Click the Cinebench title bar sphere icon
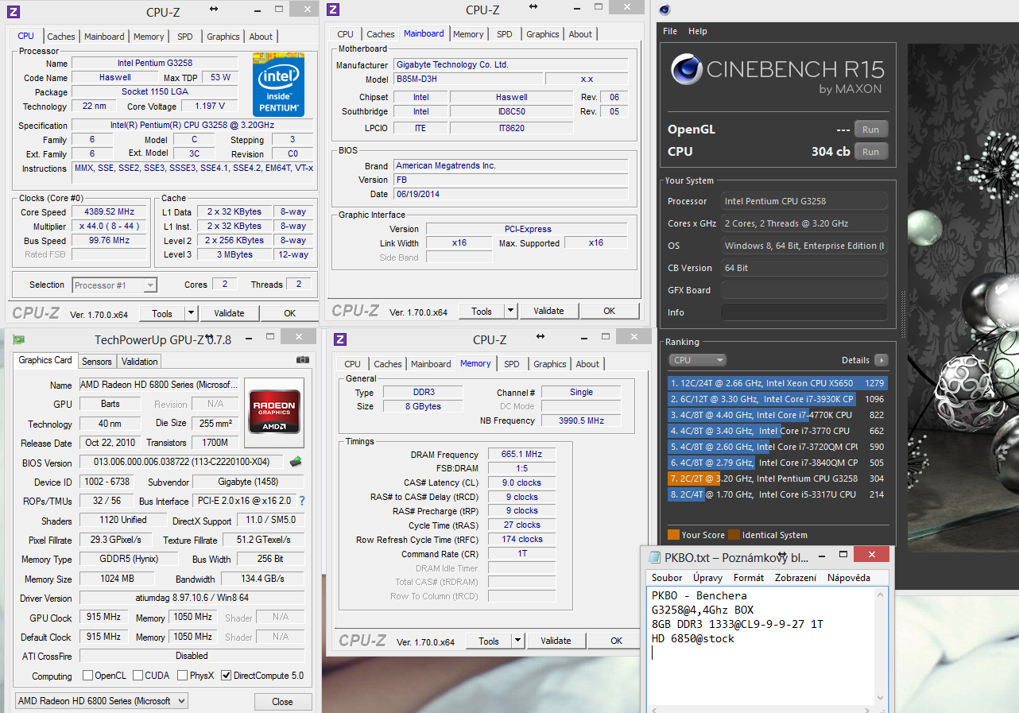1019x713 pixels. (x=664, y=10)
